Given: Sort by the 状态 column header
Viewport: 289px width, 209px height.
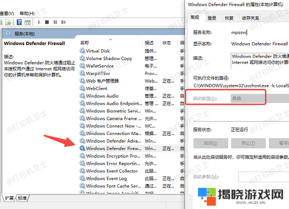Looking at the screenshot, I should click(169, 43).
